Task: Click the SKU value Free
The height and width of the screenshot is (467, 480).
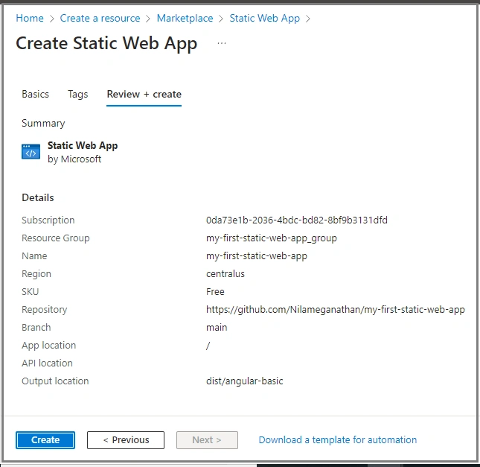Action: pos(215,292)
